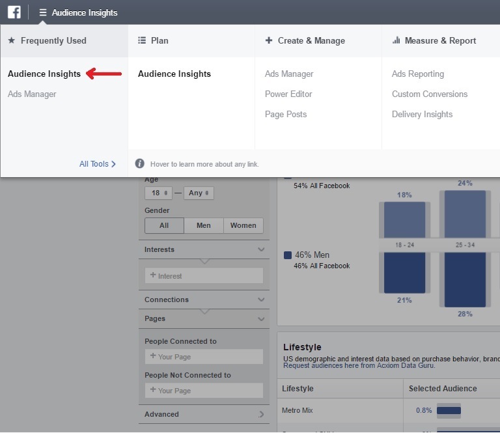Screen dimensions: 500x433
Task: Click the Frequently Used column heading
Action: 53,40
